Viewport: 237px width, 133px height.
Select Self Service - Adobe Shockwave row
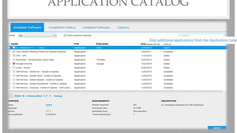(118, 84)
